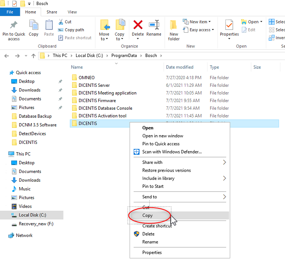This screenshot has width=285, height=270.
Task: Select the DICENTIS Firmware folder
Action: click(97, 100)
